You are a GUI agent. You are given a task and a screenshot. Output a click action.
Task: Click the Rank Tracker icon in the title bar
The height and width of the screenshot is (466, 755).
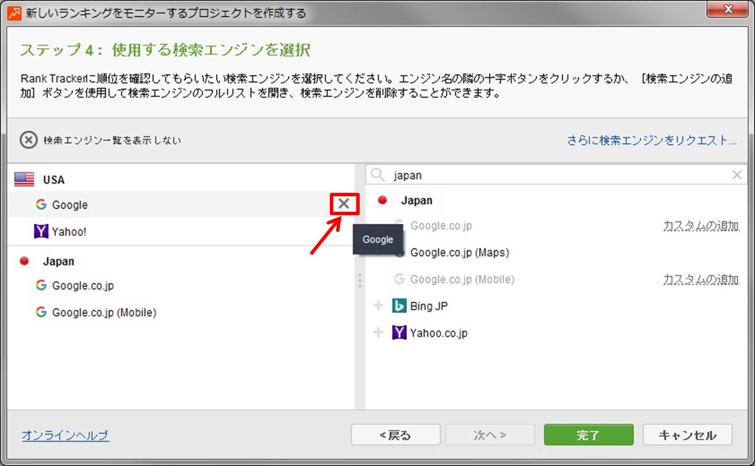click(x=14, y=13)
